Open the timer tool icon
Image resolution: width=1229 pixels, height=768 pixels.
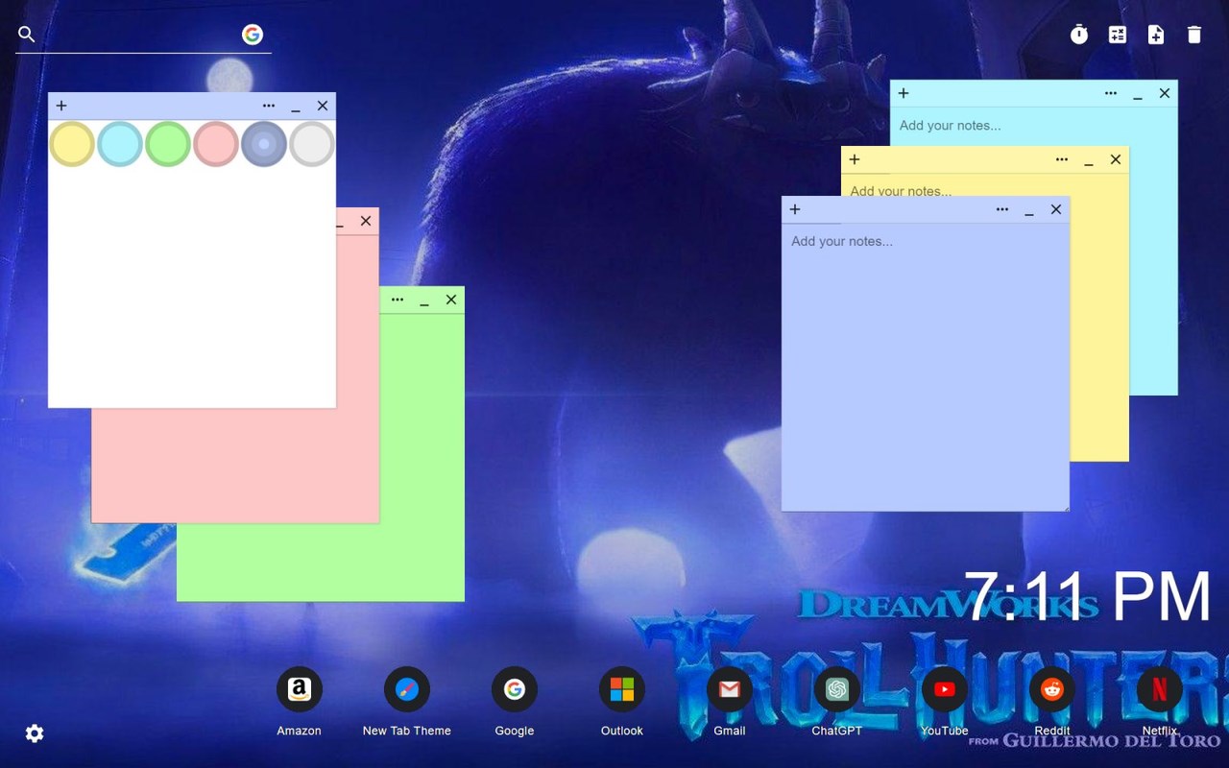point(1079,35)
